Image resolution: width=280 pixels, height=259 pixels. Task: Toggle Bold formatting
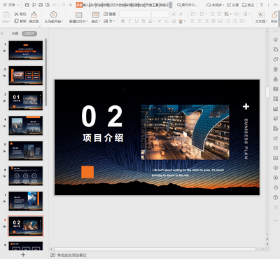pos(123,21)
